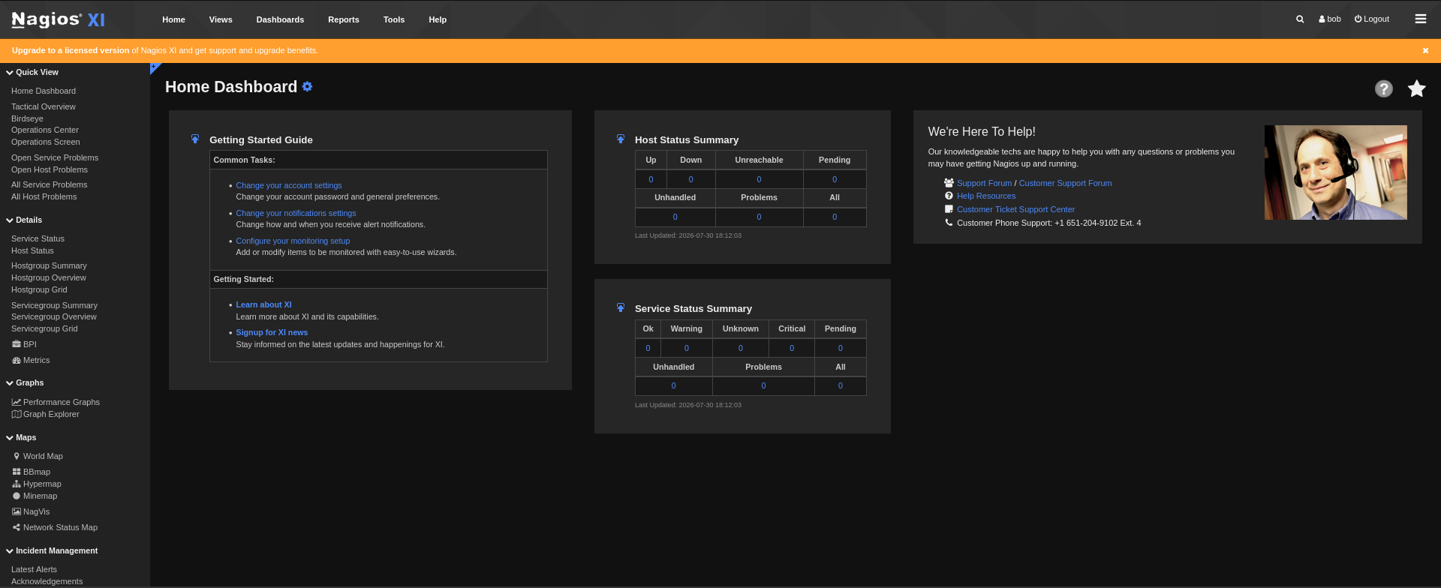Click the Help Resources question icon
Screen dimensions: 1441x588
point(949,196)
